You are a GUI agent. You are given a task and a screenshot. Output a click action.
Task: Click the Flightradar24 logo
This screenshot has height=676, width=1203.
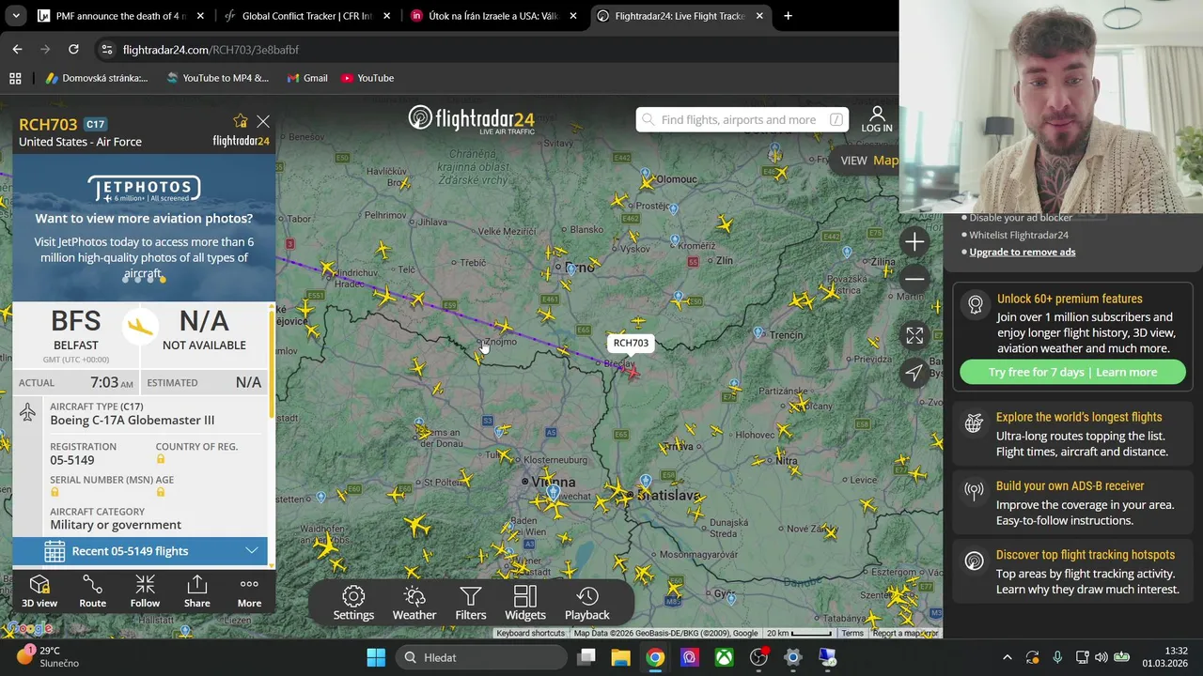[472, 119]
